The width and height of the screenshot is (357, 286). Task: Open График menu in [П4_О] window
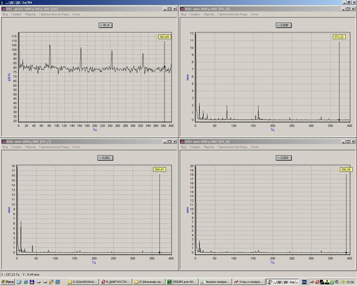195,14
